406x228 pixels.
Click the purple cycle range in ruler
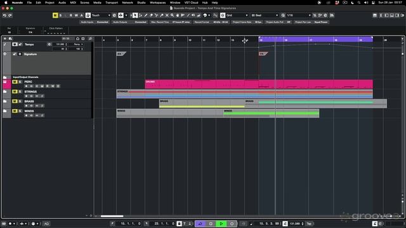click(x=316, y=39)
